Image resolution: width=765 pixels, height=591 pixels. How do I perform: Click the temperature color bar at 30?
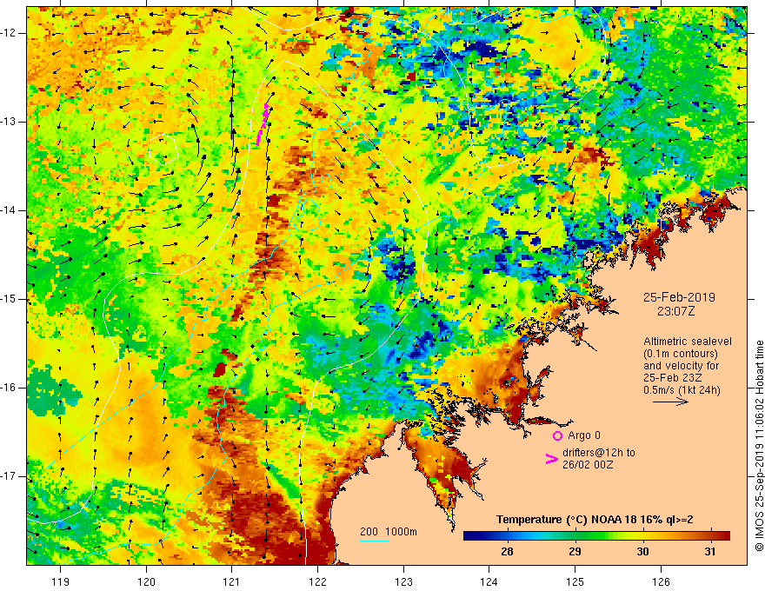tap(642, 536)
